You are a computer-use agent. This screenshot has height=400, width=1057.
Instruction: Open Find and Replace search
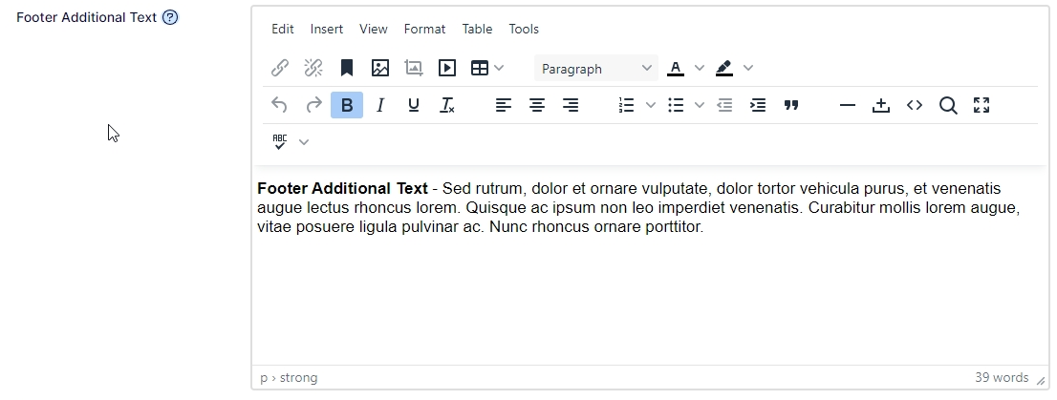(948, 106)
